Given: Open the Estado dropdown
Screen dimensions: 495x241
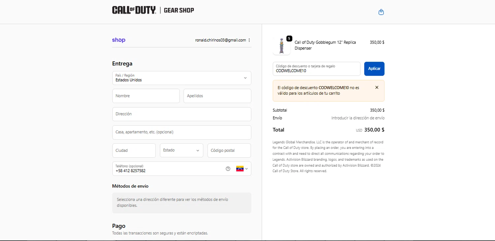Looking at the screenshot, I should click(181, 150).
